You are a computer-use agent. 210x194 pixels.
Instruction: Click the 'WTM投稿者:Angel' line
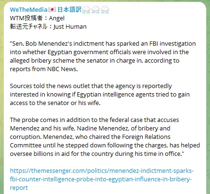37,18
